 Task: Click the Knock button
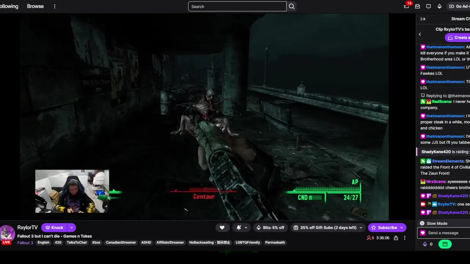click(54, 227)
